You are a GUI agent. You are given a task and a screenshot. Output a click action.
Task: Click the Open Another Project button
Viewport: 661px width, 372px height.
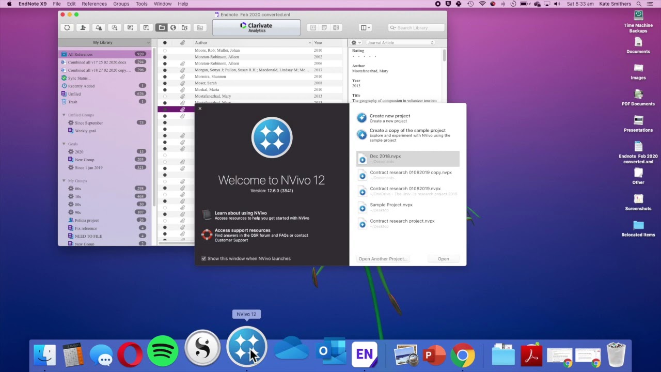tap(383, 259)
